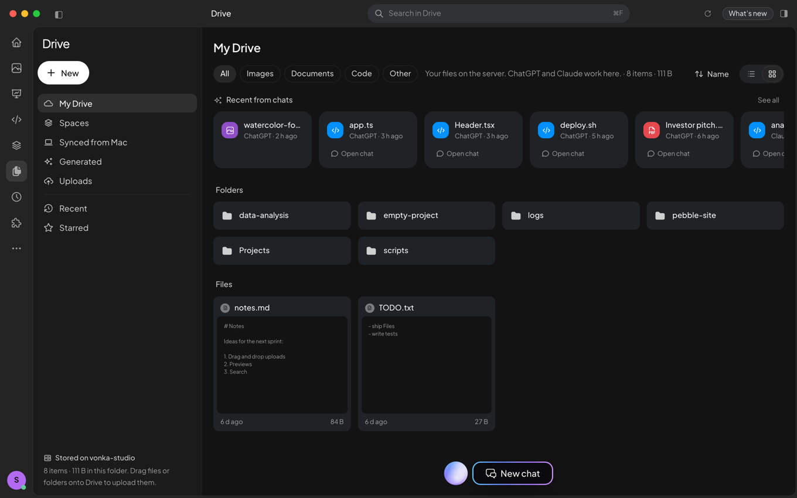Open What's new
The height and width of the screenshot is (498, 797).
click(x=747, y=13)
